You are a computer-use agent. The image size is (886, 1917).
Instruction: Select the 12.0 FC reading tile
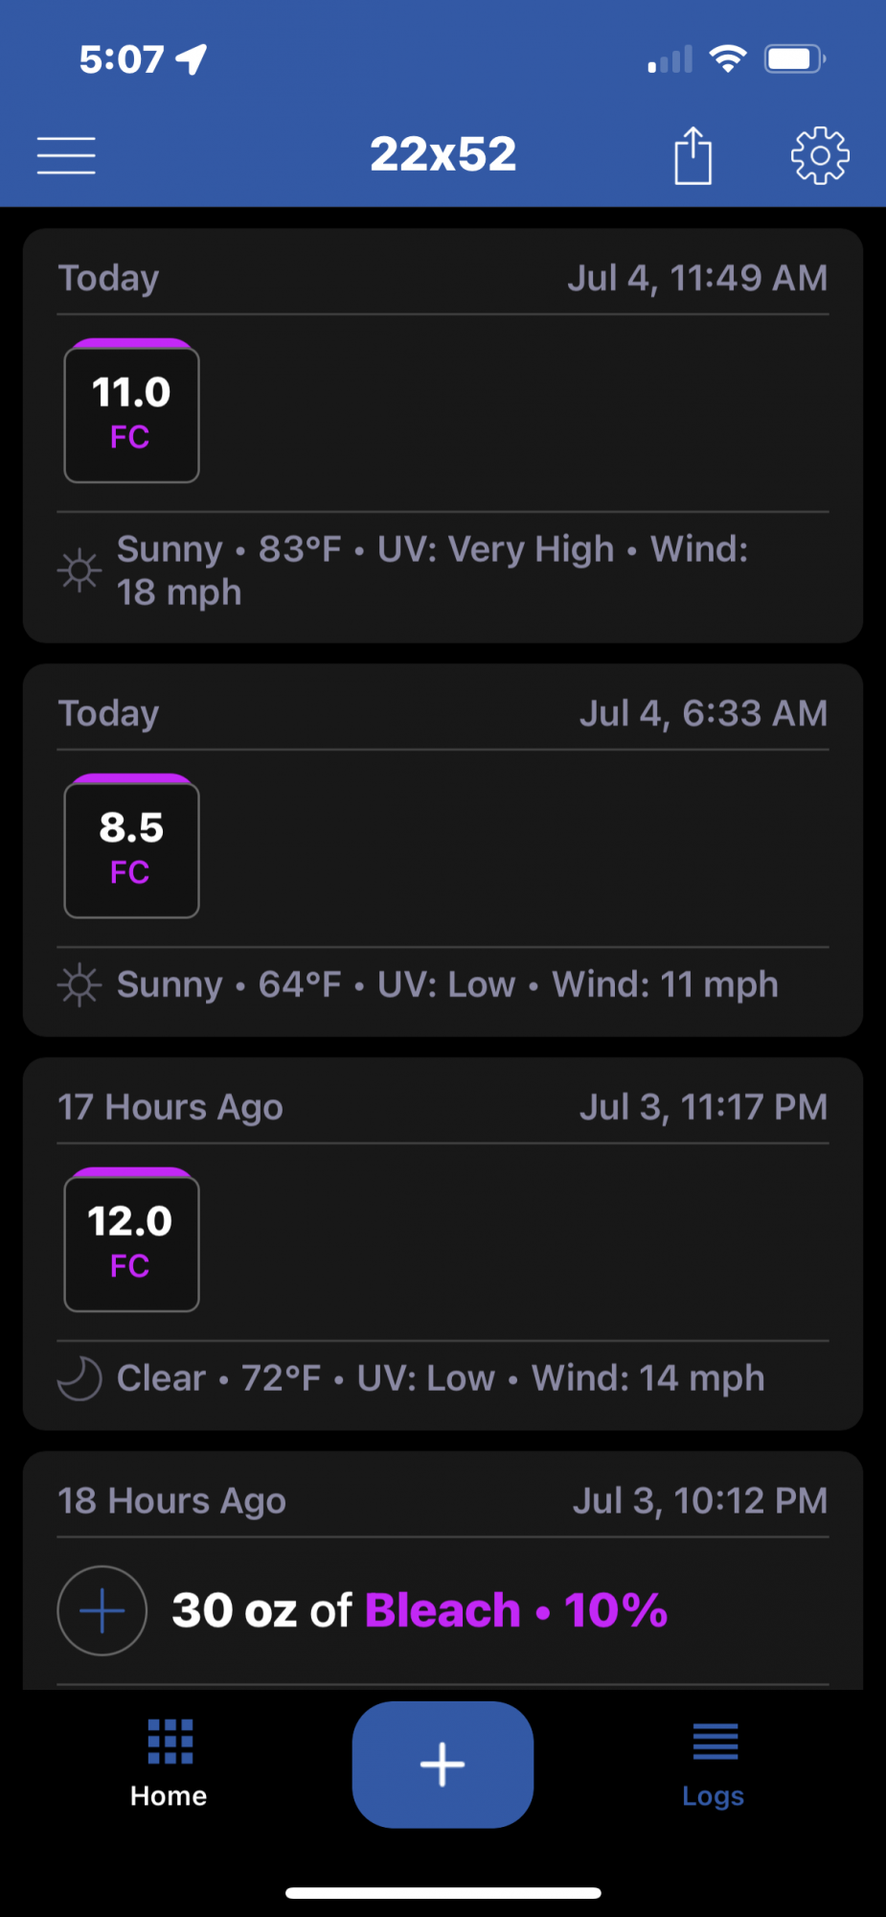131,1239
